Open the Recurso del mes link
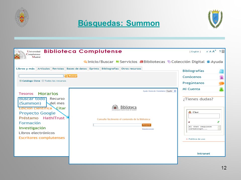 tap(57, 101)
